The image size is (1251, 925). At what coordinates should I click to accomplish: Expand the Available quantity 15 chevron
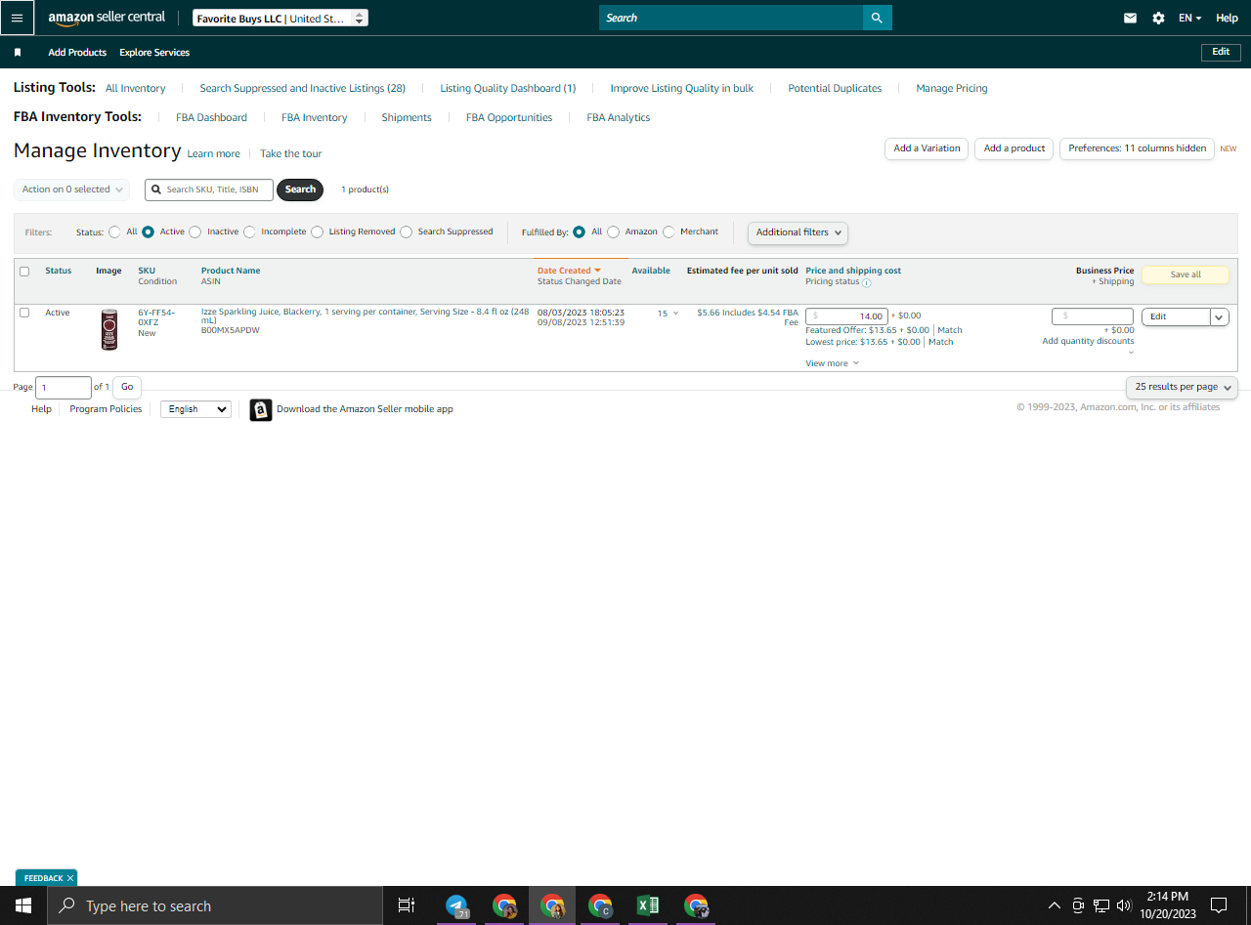click(x=675, y=314)
